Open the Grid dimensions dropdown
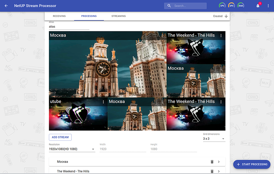This screenshot has width=274, height=174. (x=214, y=138)
